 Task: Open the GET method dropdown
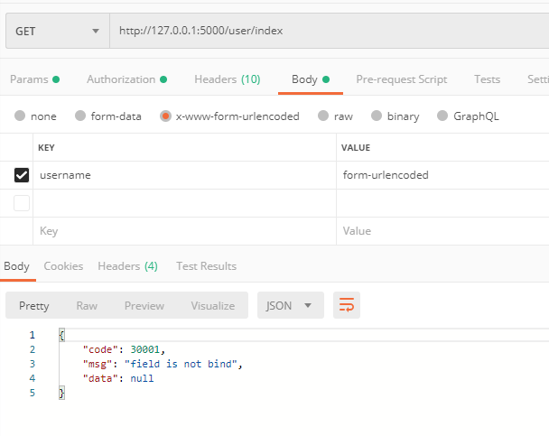click(57, 31)
